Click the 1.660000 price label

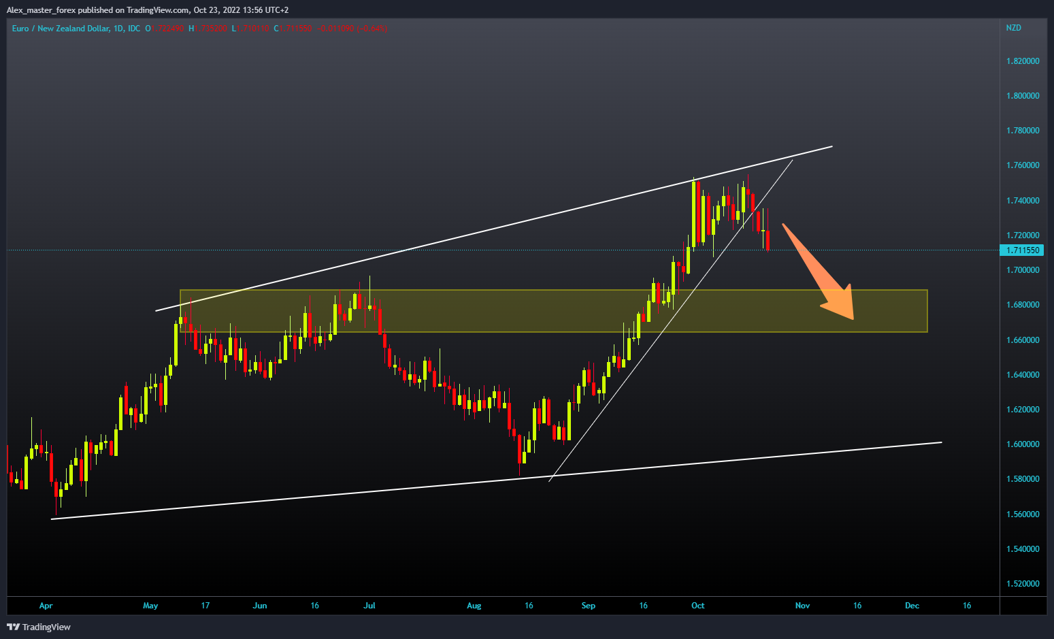pos(1023,340)
